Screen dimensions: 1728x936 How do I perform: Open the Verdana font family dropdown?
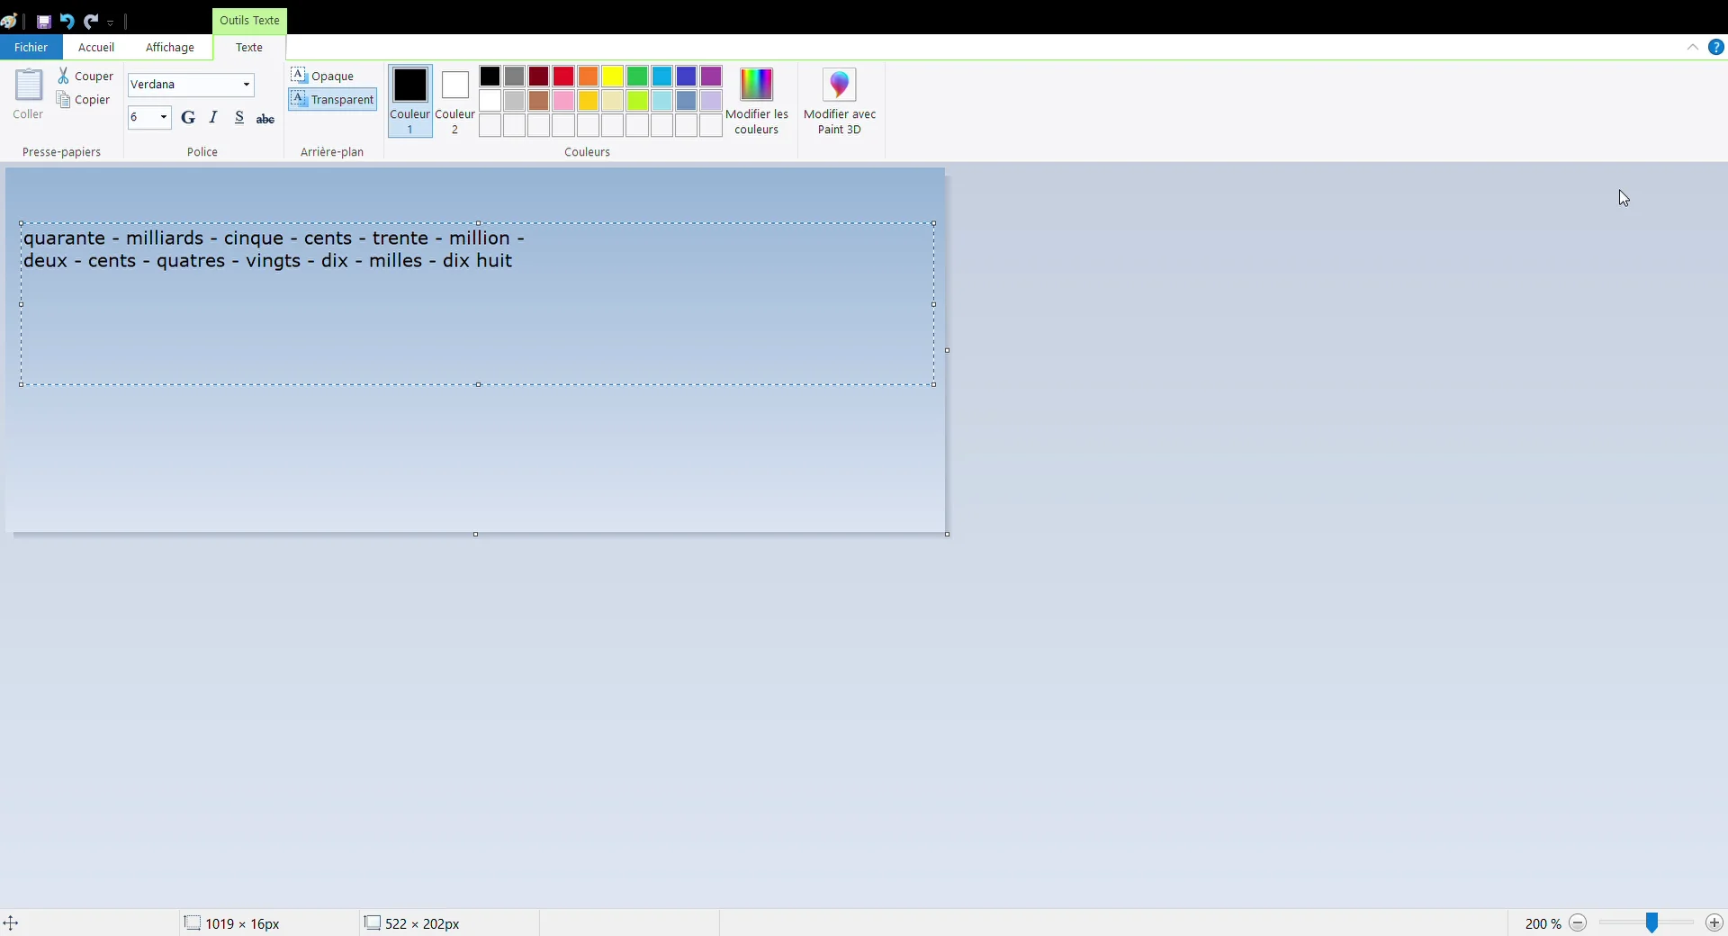[246, 85]
